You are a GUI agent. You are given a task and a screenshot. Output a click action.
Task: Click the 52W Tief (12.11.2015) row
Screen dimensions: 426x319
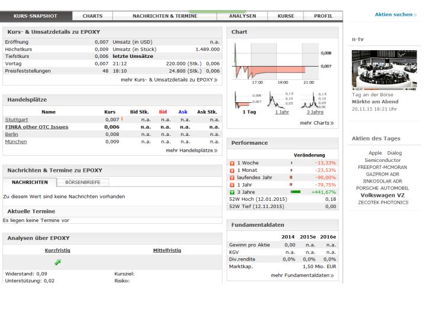coord(283,206)
